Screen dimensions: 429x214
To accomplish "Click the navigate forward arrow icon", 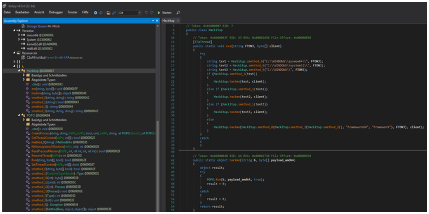I will 102,13.
